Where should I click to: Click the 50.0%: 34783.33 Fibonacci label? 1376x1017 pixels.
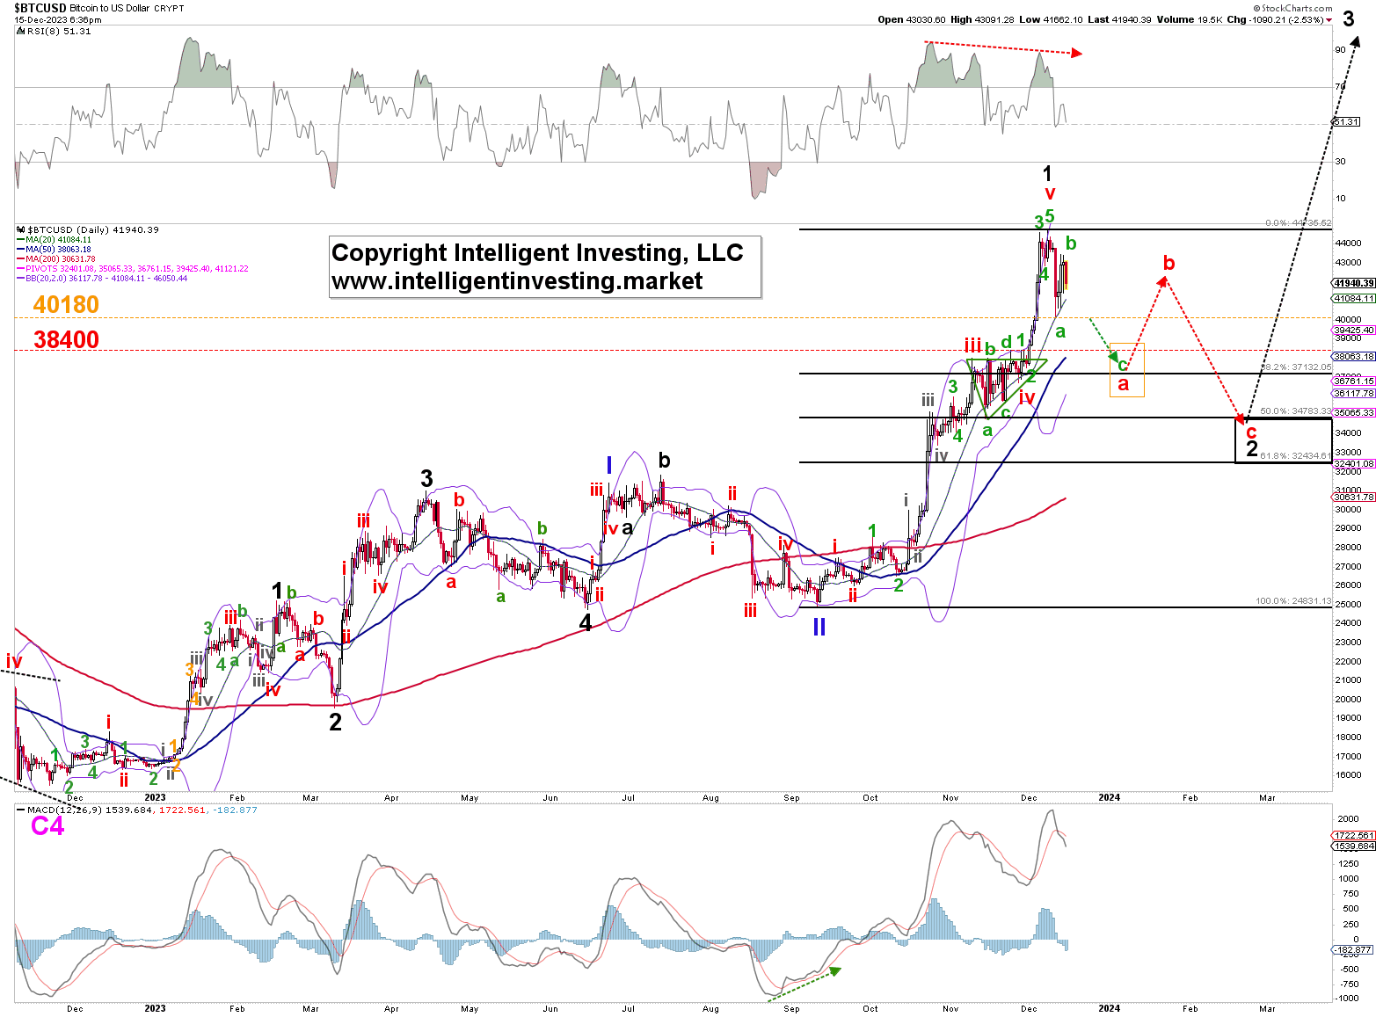click(x=1296, y=411)
